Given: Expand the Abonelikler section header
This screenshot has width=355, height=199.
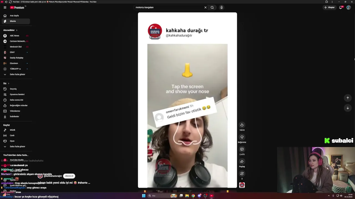Looking at the screenshot, I should (10, 30).
